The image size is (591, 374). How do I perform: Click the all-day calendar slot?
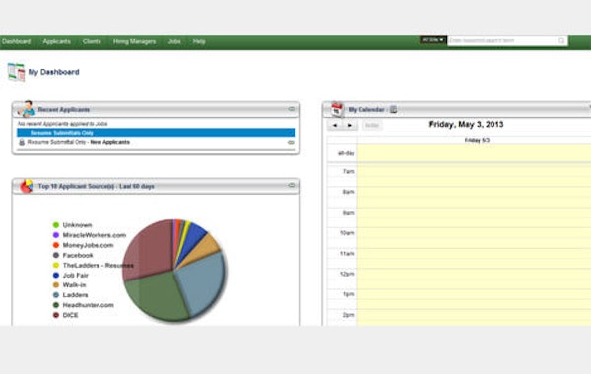click(x=474, y=153)
